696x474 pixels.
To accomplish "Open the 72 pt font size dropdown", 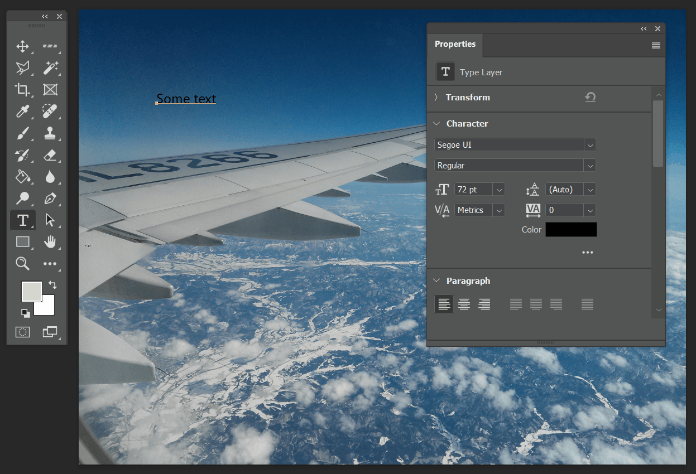I will tap(498, 190).
